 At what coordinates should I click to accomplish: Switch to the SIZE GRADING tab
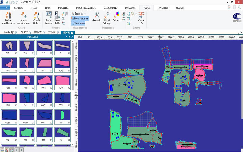point(110,7)
